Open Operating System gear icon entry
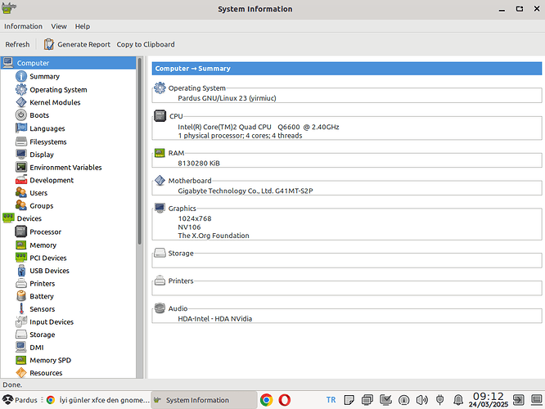This screenshot has width=545, height=409. [x=21, y=90]
